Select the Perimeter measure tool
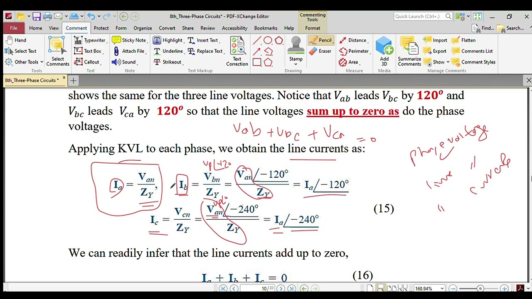The width and height of the screenshot is (532, 299). 354,51
